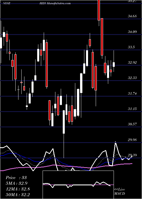Click the <<Live MACD label
Image resolution: width=142 pixels, height=199 pixels.
pos(120,191)
